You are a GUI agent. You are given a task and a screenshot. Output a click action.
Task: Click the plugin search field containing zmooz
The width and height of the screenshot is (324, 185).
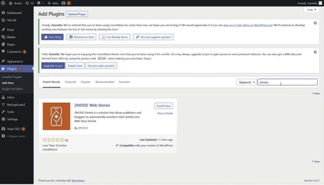(x=287, y=82)
